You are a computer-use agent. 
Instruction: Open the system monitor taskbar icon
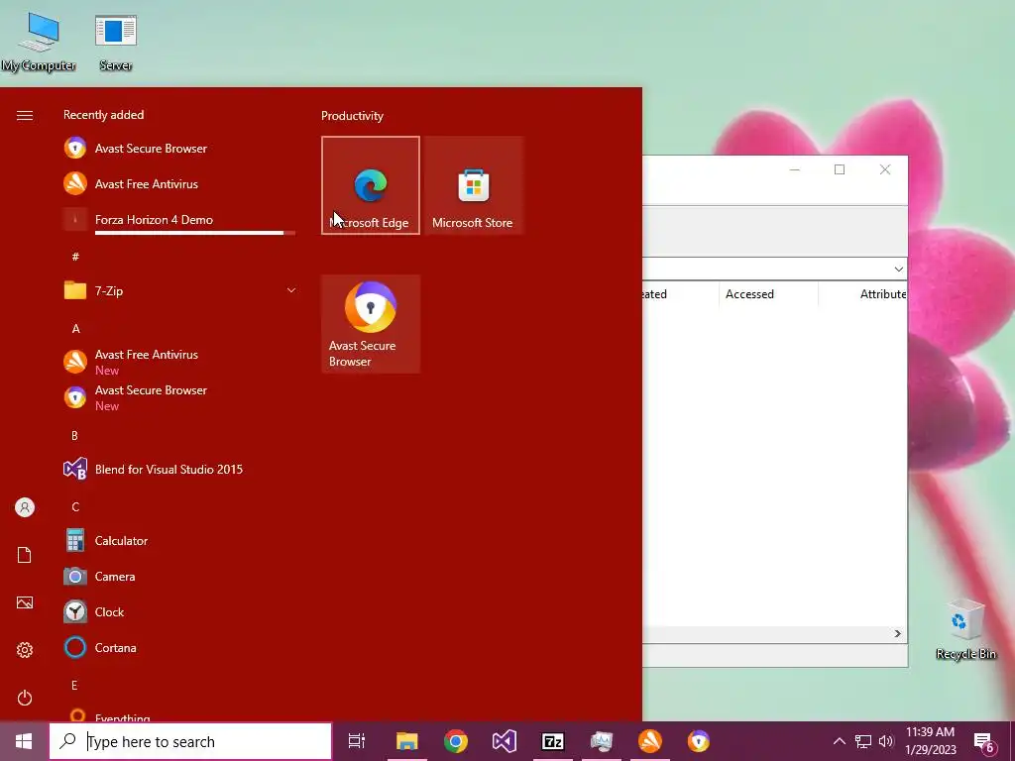coord(602,741)
